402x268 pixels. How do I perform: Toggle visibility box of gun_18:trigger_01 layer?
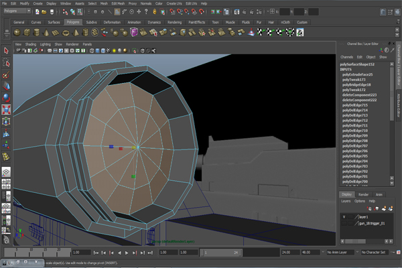[x=344, y=223]
